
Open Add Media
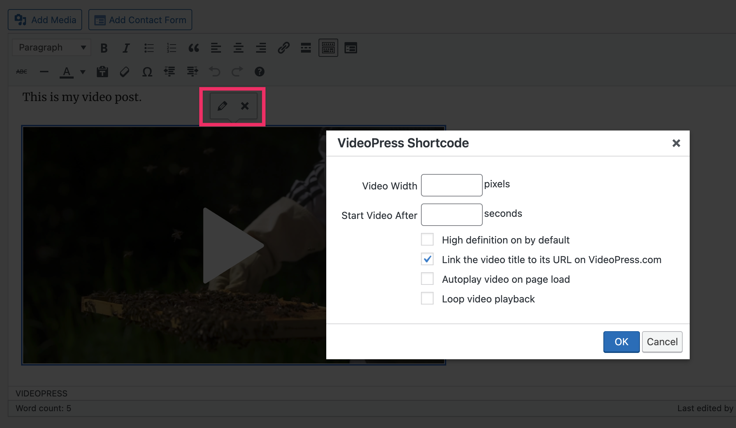coord(45,20)
